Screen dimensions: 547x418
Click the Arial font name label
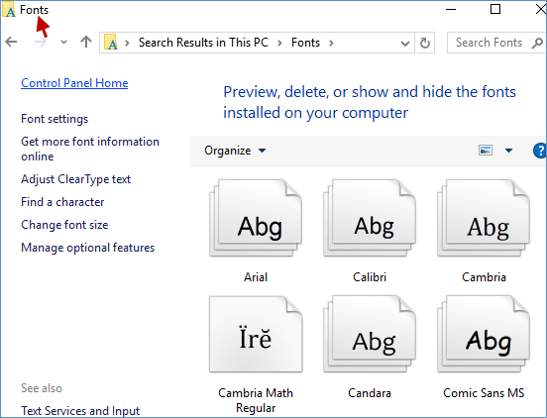point(256,277)
